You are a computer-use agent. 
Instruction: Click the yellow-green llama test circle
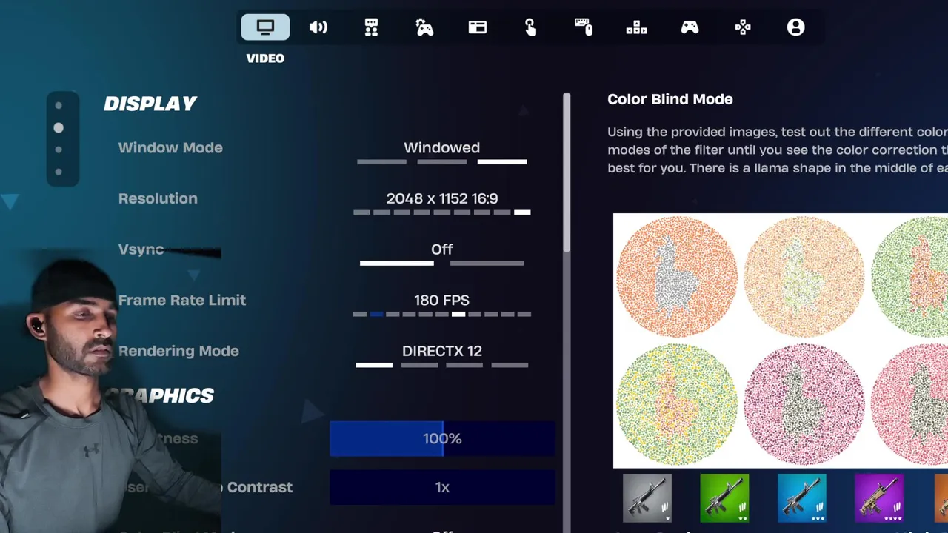pos(677,404)
